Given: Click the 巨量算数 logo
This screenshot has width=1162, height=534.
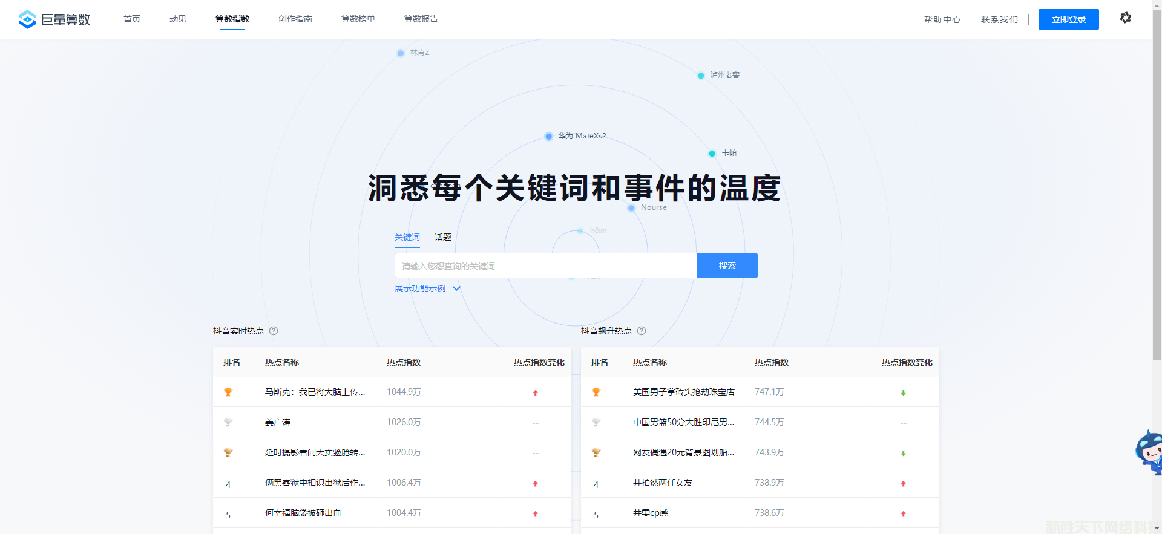Looking at the screenshot, I should (x=54, y=19).
